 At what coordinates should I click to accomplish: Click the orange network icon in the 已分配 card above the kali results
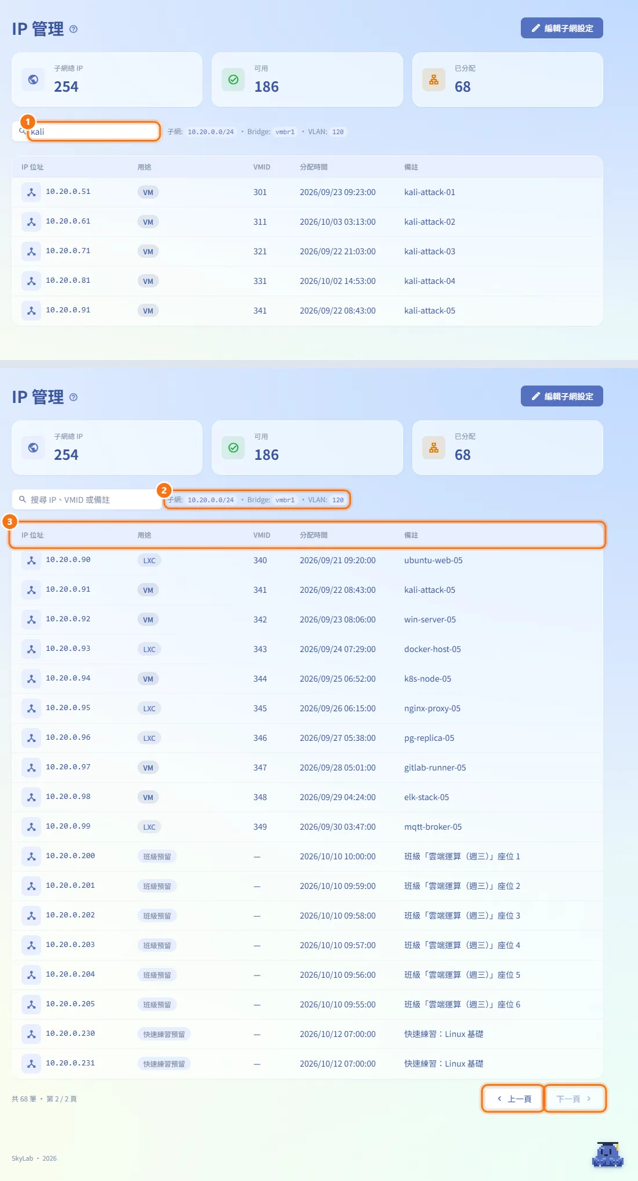433,80
